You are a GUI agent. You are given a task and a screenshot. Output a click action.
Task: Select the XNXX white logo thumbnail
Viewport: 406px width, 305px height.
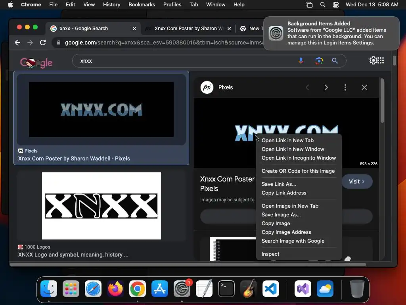click(101, 206)
